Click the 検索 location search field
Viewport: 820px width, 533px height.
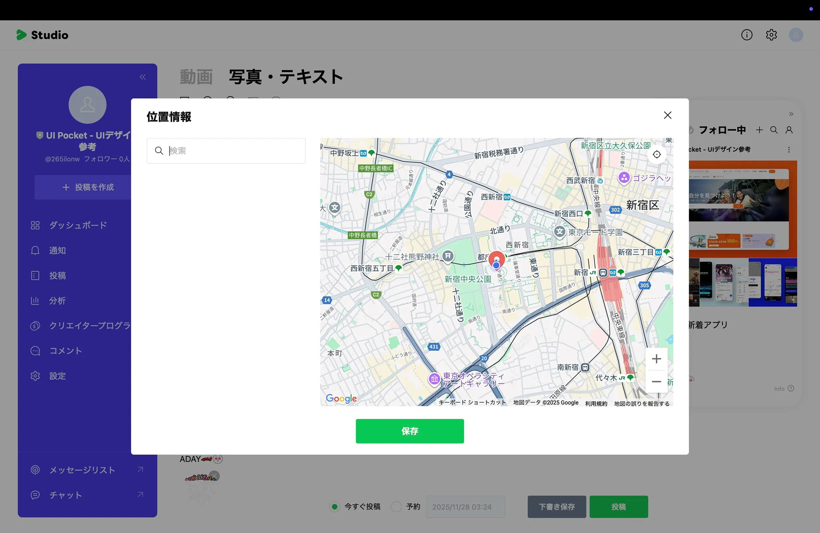coord(226,151)
